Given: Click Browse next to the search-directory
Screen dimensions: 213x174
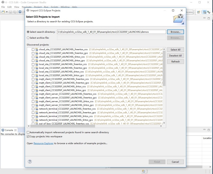Looking at the screenshot, I should coord(175,32).
